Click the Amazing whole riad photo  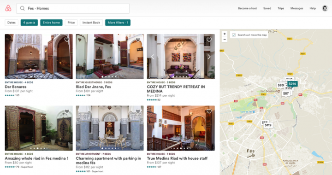pyautogui.click(x=39, y=128)
